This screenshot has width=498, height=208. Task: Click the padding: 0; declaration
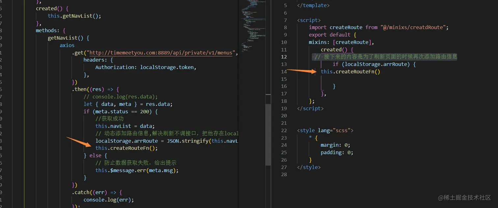(337, 152)
